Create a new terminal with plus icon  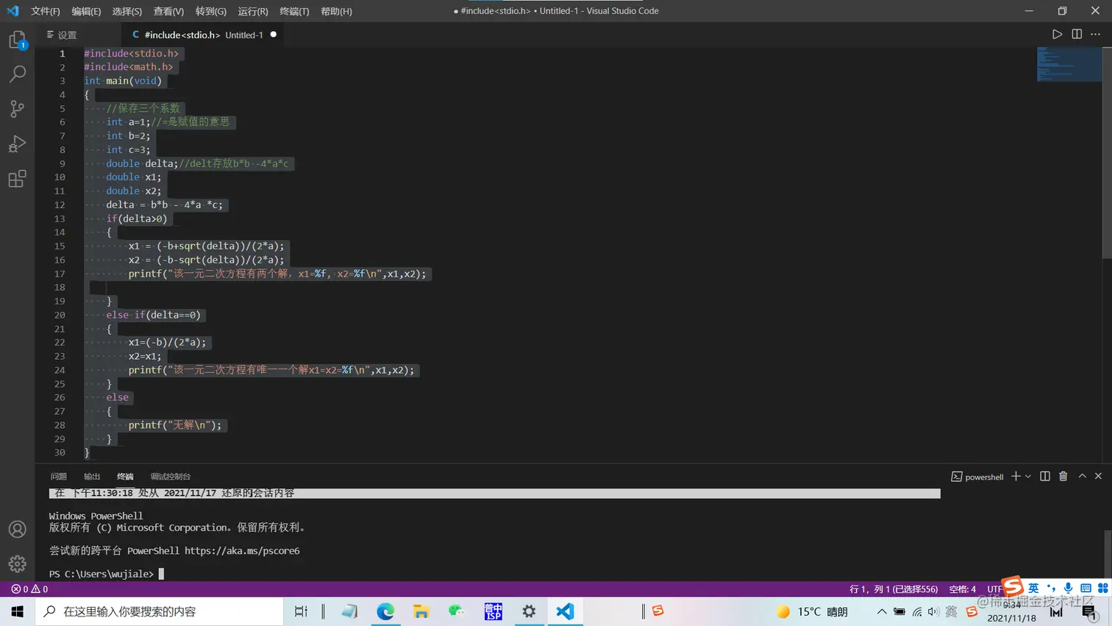[1016, 477]
